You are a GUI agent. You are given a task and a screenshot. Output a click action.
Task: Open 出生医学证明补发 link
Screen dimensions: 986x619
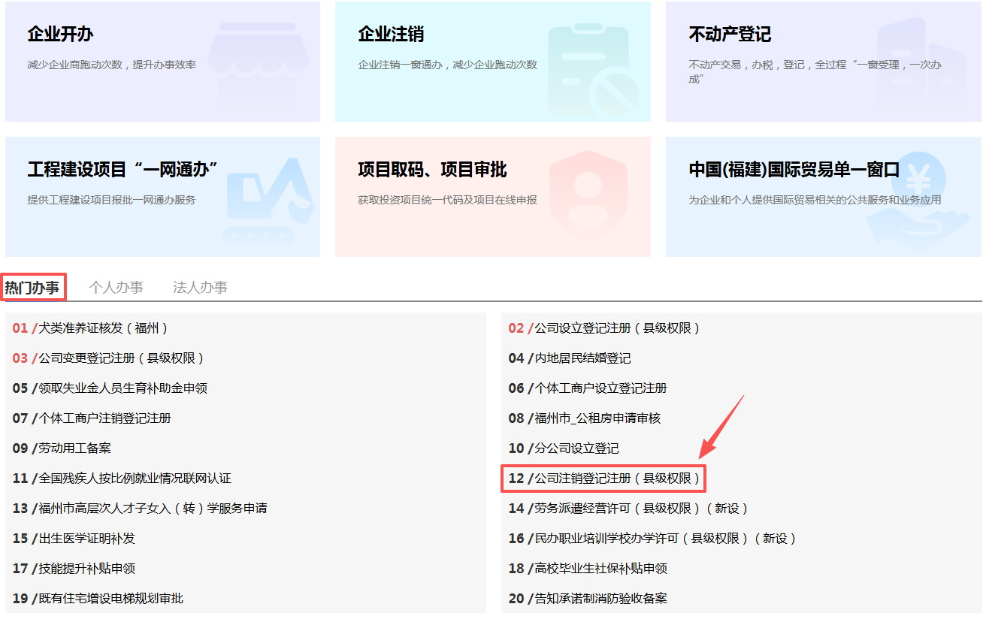86,539
